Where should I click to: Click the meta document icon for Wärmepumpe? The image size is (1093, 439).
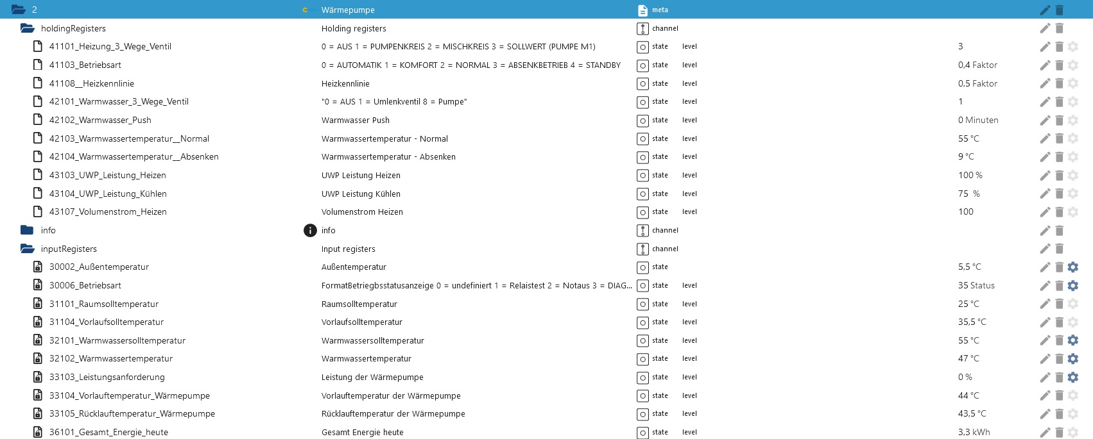pos(642,10)
